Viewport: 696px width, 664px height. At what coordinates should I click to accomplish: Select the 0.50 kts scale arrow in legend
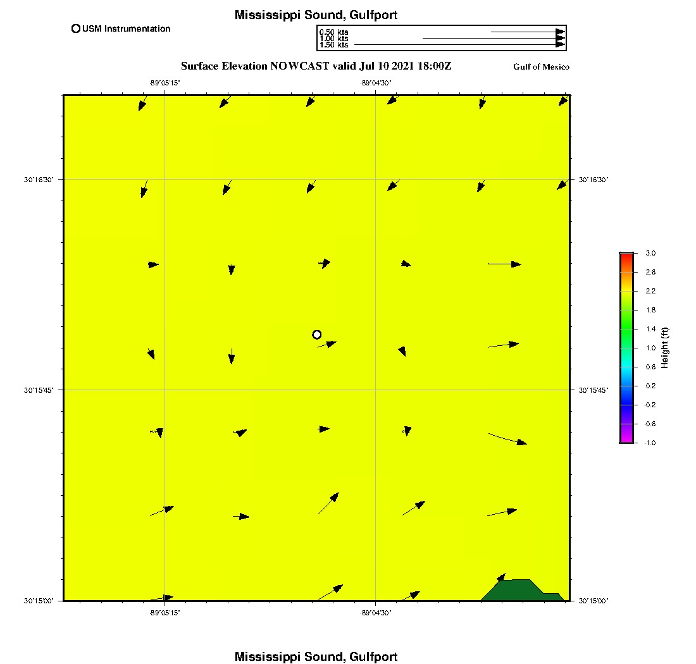pos(528,32)
